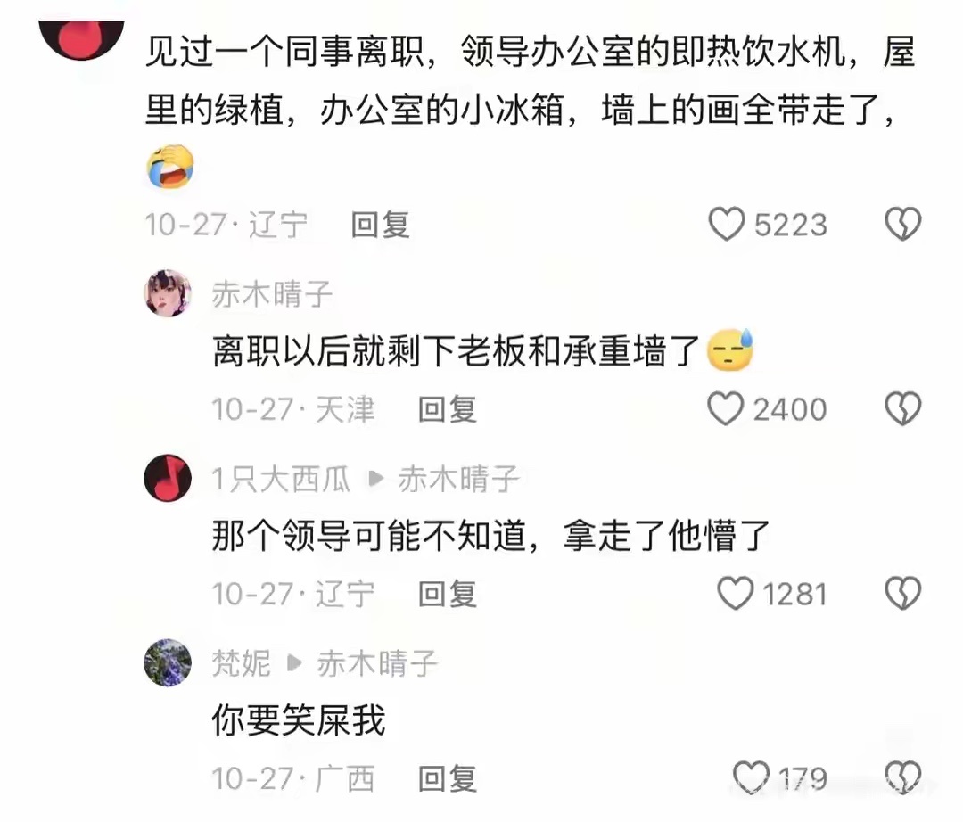Reply to the top comment from 辽宁

coord(380,225)
